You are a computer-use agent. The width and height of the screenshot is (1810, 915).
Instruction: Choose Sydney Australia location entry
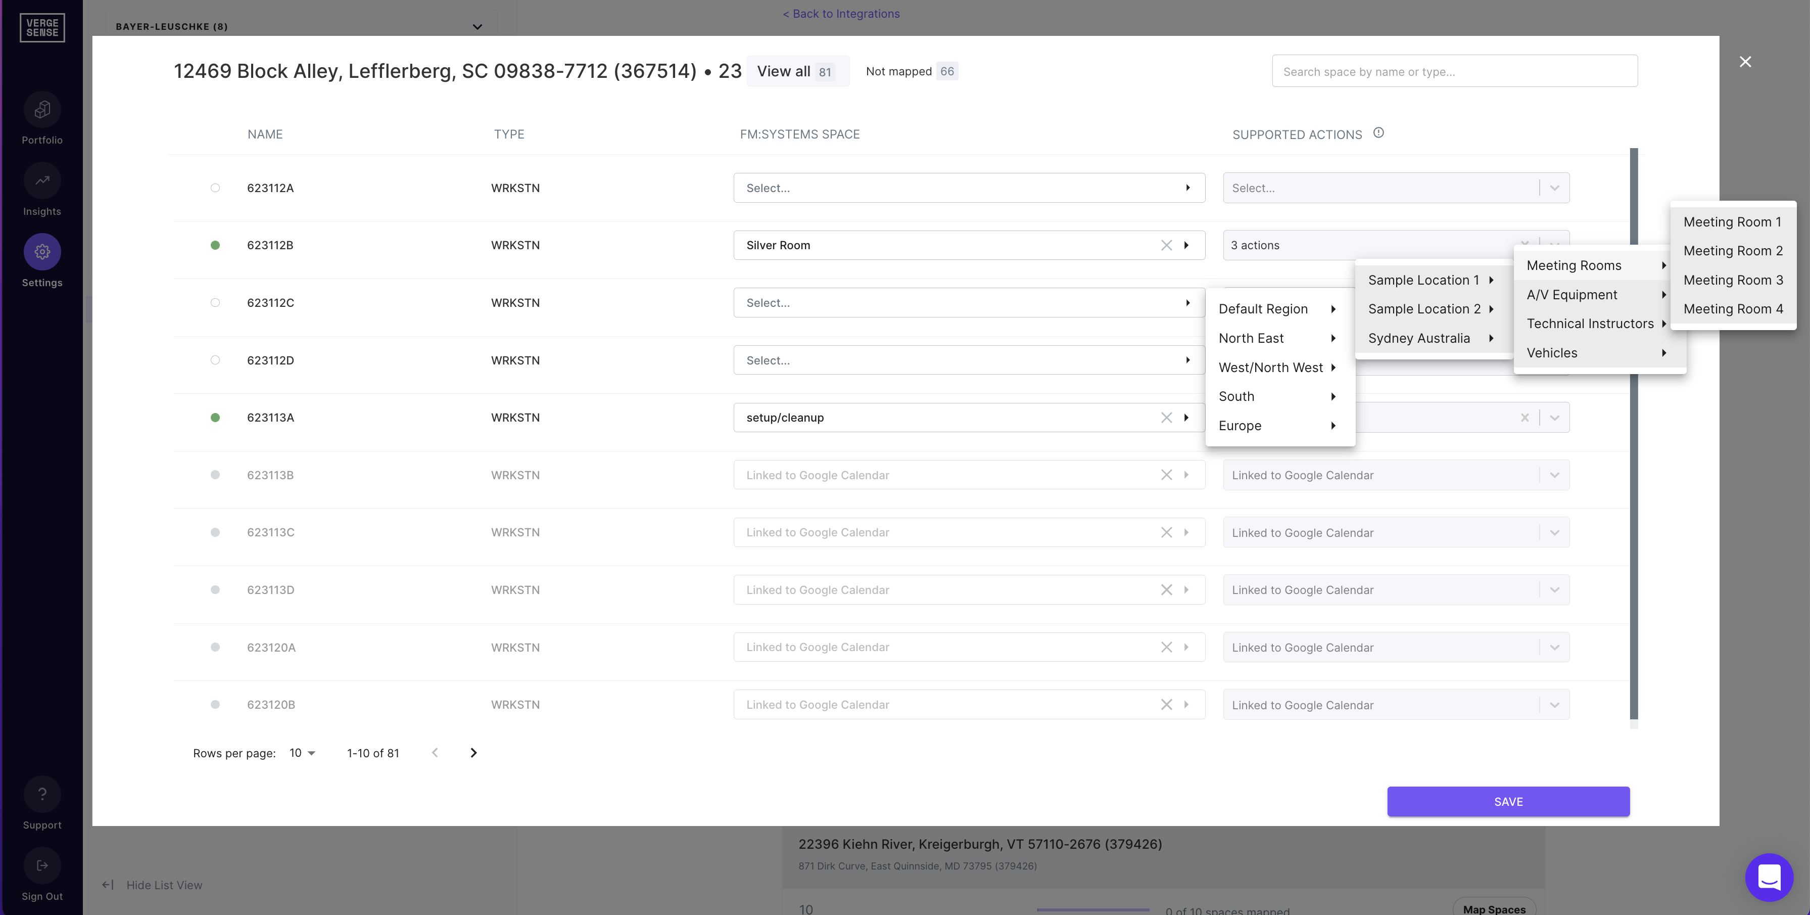click(1434, 338)
